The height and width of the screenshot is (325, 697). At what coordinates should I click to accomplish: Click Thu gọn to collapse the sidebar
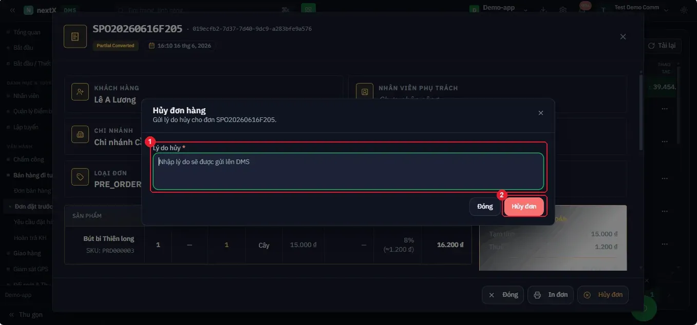point(26,314)
